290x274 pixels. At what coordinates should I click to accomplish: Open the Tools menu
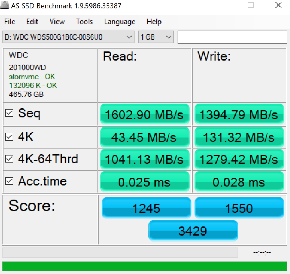tap(84, 22)
